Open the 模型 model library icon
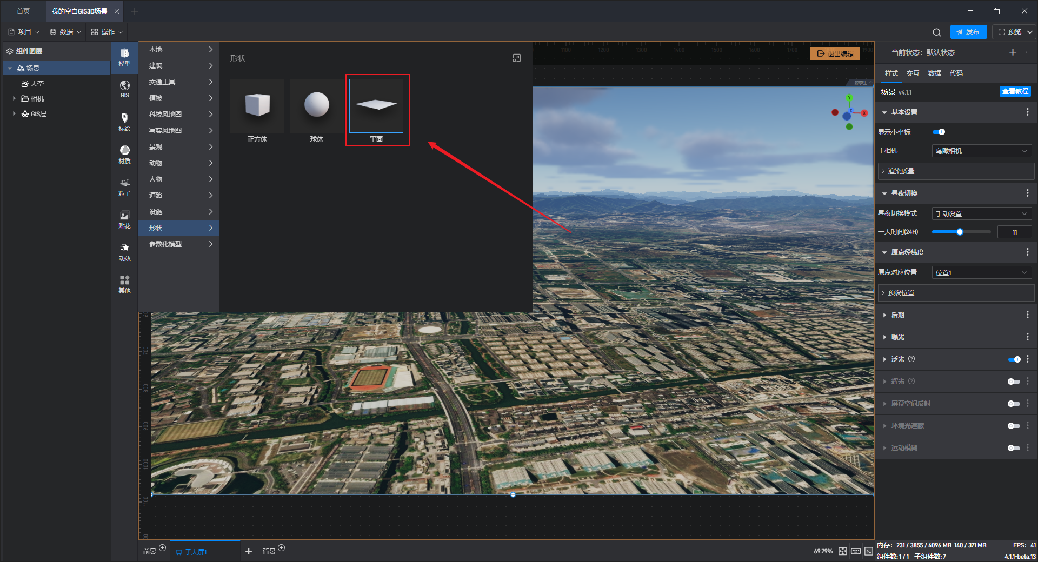Image resolution: width=1038 pixels, height=562 pixels. pyautogui.click(x=124, y=57)
